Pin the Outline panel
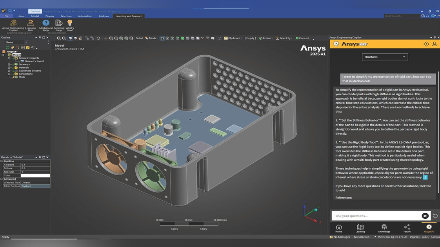 click(x=40, y=37)
